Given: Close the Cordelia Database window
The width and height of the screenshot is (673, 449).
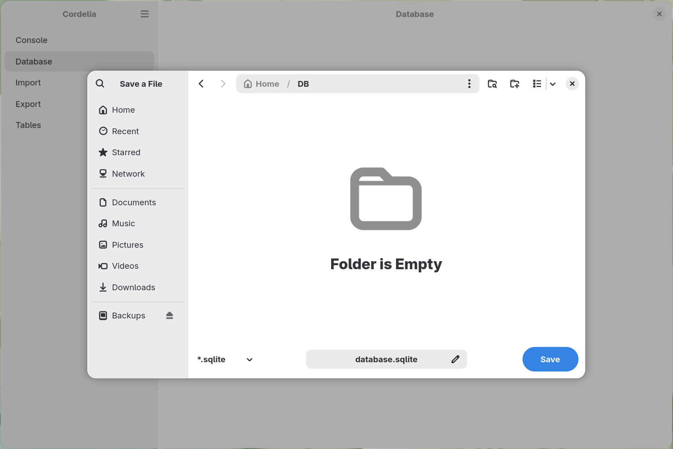Looking at the screenshot, I should pos(659,14).
